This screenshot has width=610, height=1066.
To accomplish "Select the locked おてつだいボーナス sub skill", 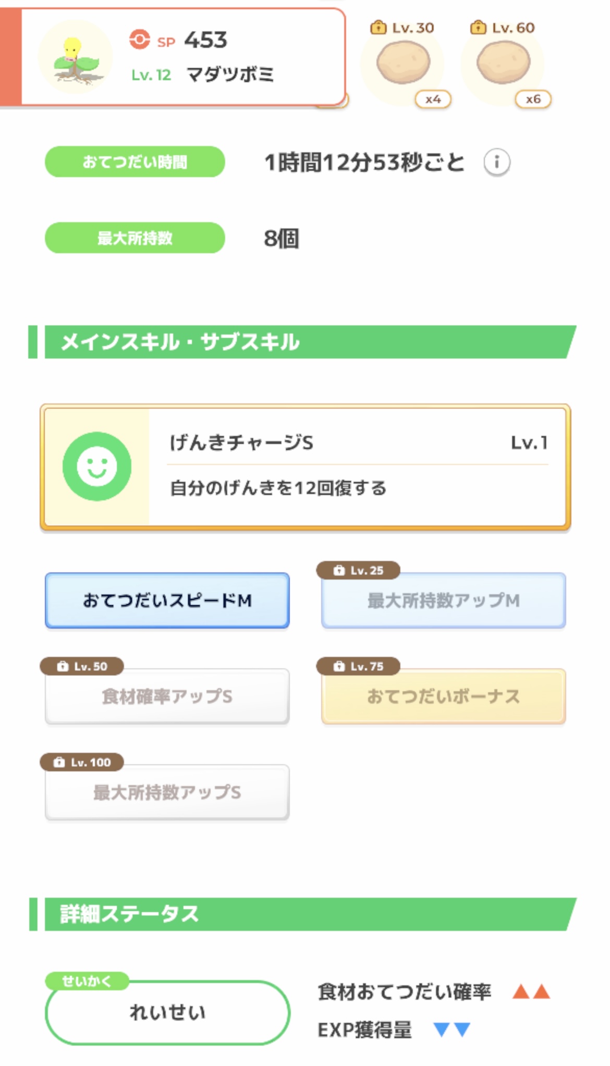I will pyautogui.click(x=443, y=696).
